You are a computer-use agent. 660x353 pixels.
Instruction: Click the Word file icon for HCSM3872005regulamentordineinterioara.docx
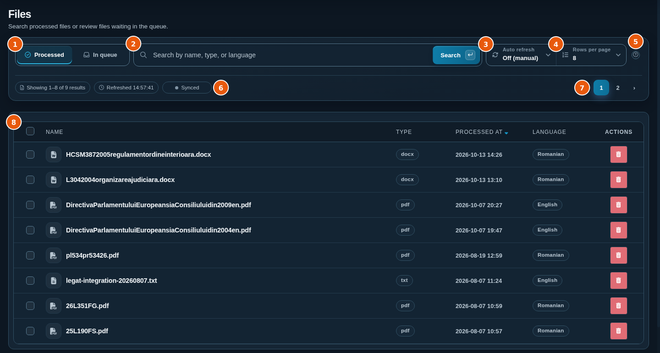(54, 154)
